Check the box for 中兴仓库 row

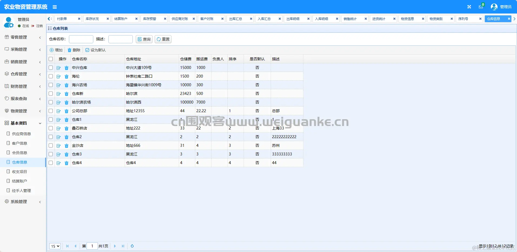click(x=51, y=68)
